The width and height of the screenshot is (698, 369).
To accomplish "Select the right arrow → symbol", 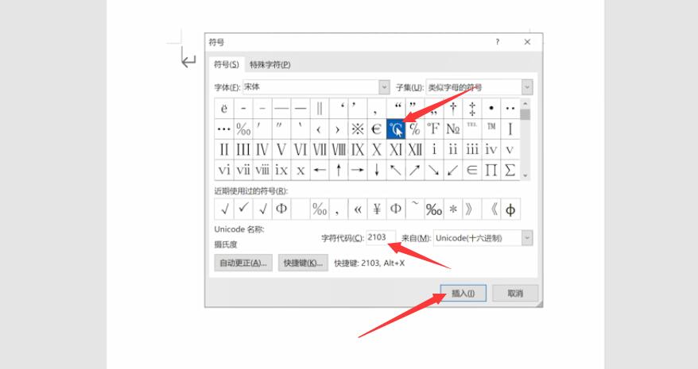I will pos(358,170).
